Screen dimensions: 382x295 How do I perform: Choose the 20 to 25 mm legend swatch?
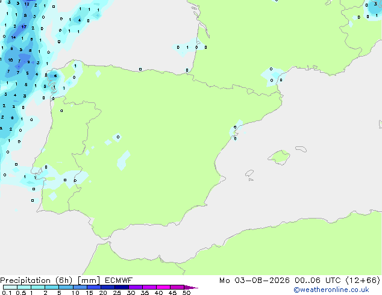pos(108,287)
